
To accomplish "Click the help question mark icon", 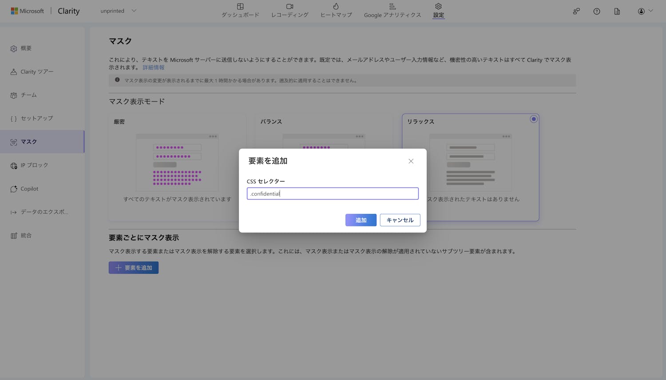I will 596,12.
